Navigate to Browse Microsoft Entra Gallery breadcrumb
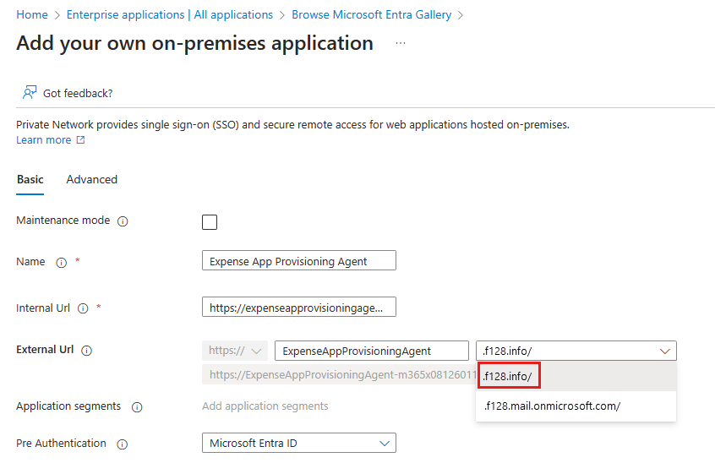The width and height of the screenshot is (715, 463). [371, 14]
